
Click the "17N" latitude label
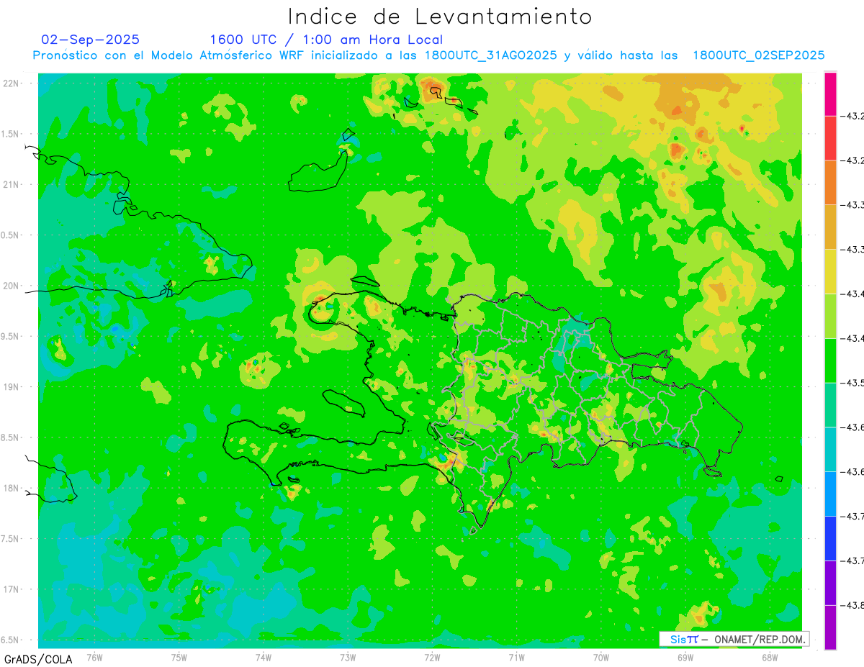click(11, 589)
